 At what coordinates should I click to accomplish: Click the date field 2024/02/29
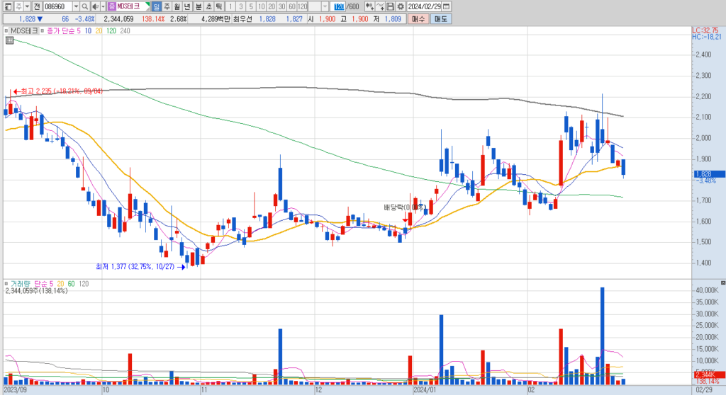coord(424,6)
